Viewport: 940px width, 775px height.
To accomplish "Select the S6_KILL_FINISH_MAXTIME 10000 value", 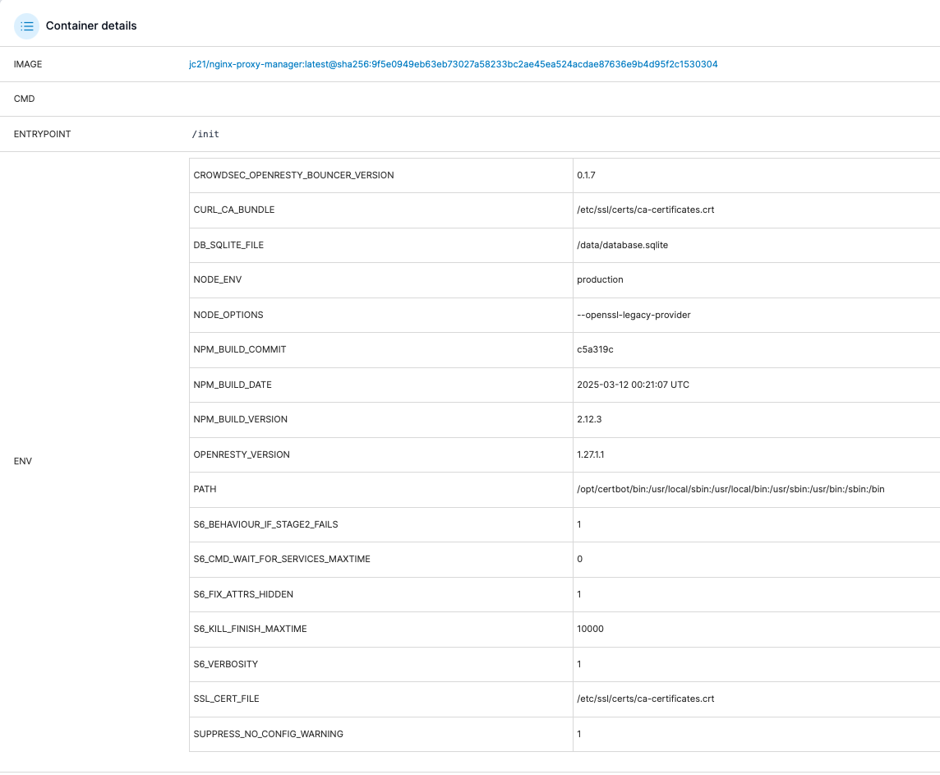I will pyautogui.click(x=590, y=629).
